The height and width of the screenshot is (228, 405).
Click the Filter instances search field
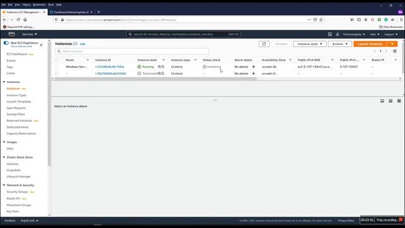pyautogui.click(x=132, y=51)
